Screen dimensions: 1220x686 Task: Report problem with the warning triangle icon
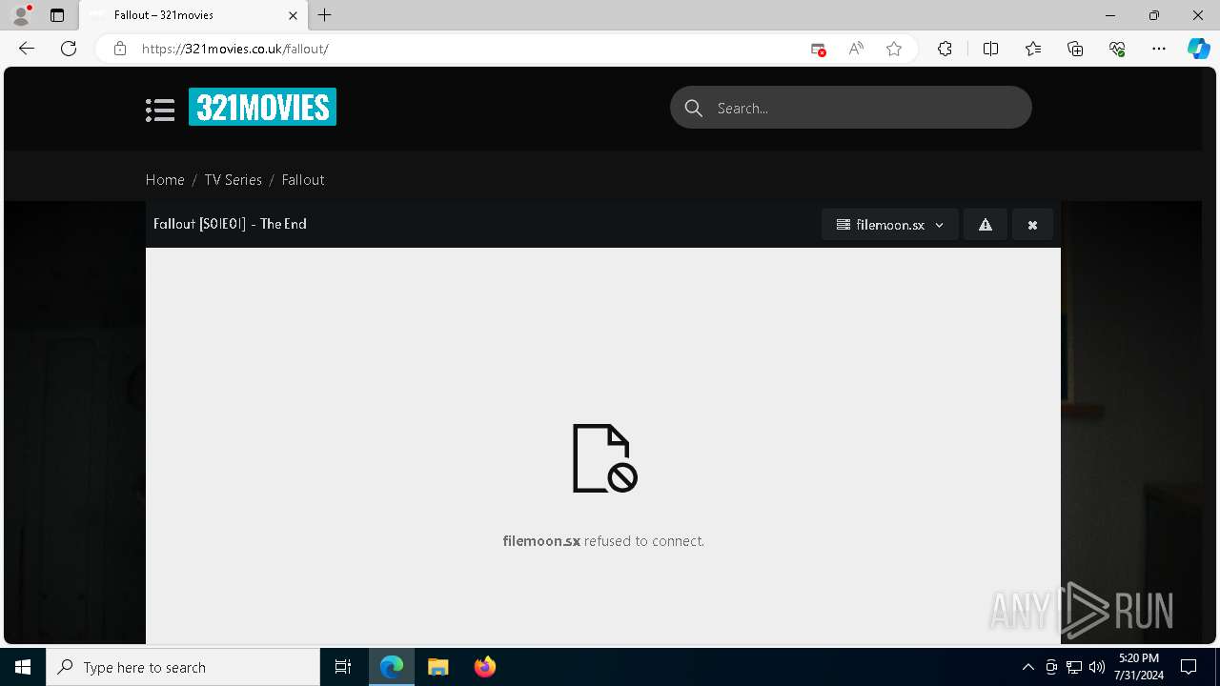pyautogui.click(x=986, y=225)
